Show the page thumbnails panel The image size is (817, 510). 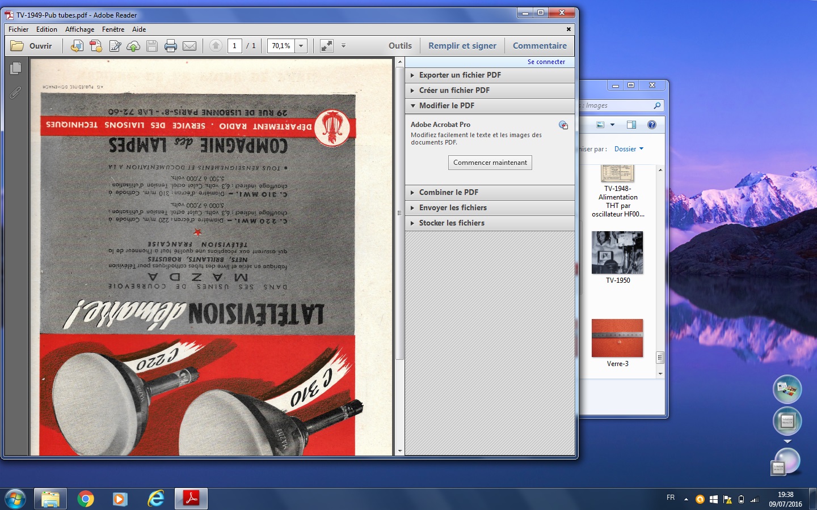[x=16, y=69]
